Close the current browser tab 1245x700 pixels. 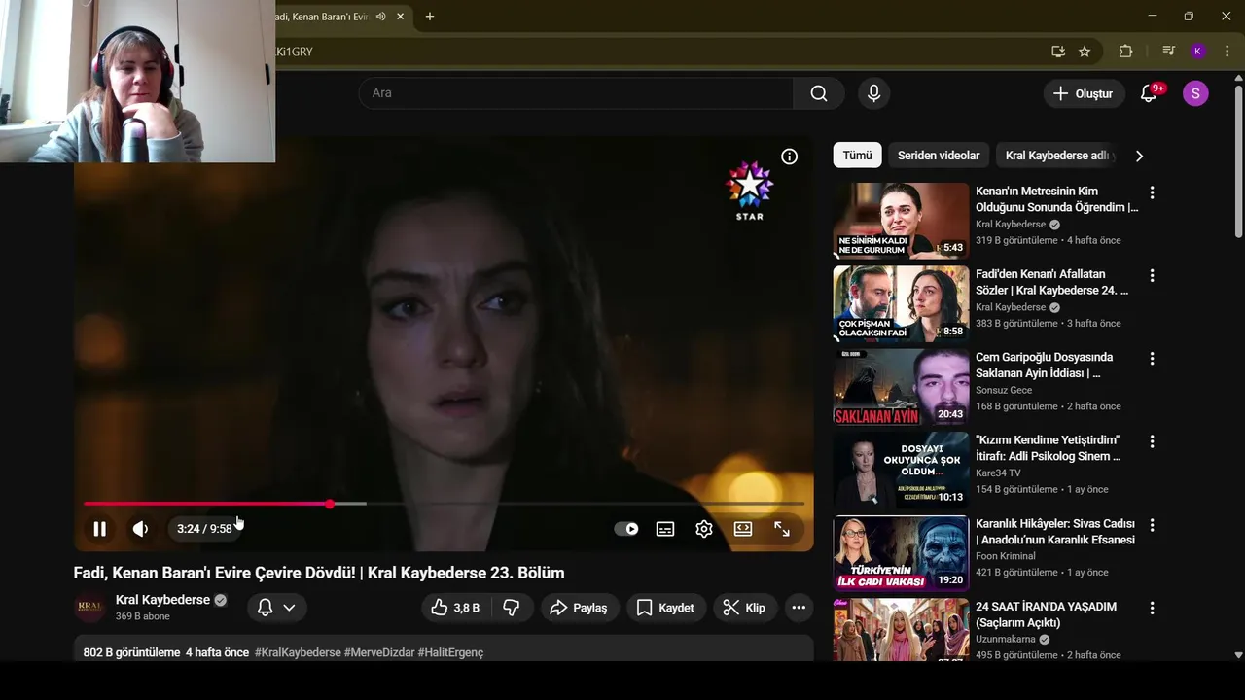(x=400, y=17)
